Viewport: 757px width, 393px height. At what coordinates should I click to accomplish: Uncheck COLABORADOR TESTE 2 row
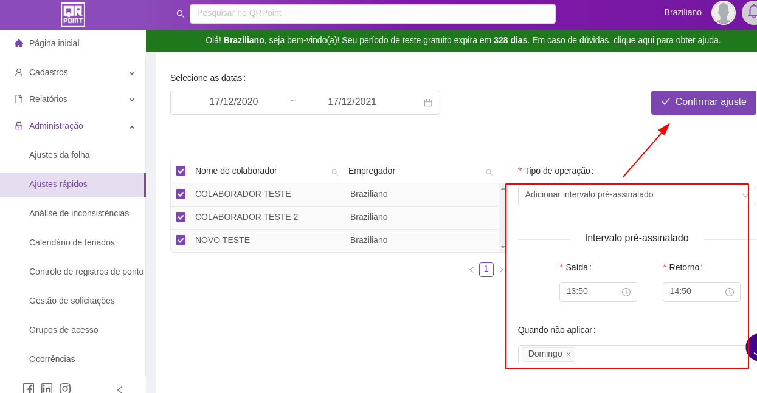tap(181, 217)
